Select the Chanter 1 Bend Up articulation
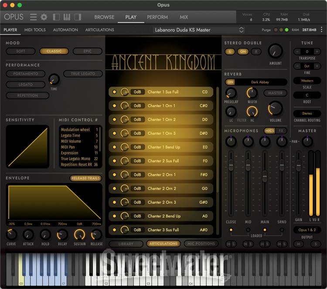Screen dimensions: 327x289 tap(163, 147)
